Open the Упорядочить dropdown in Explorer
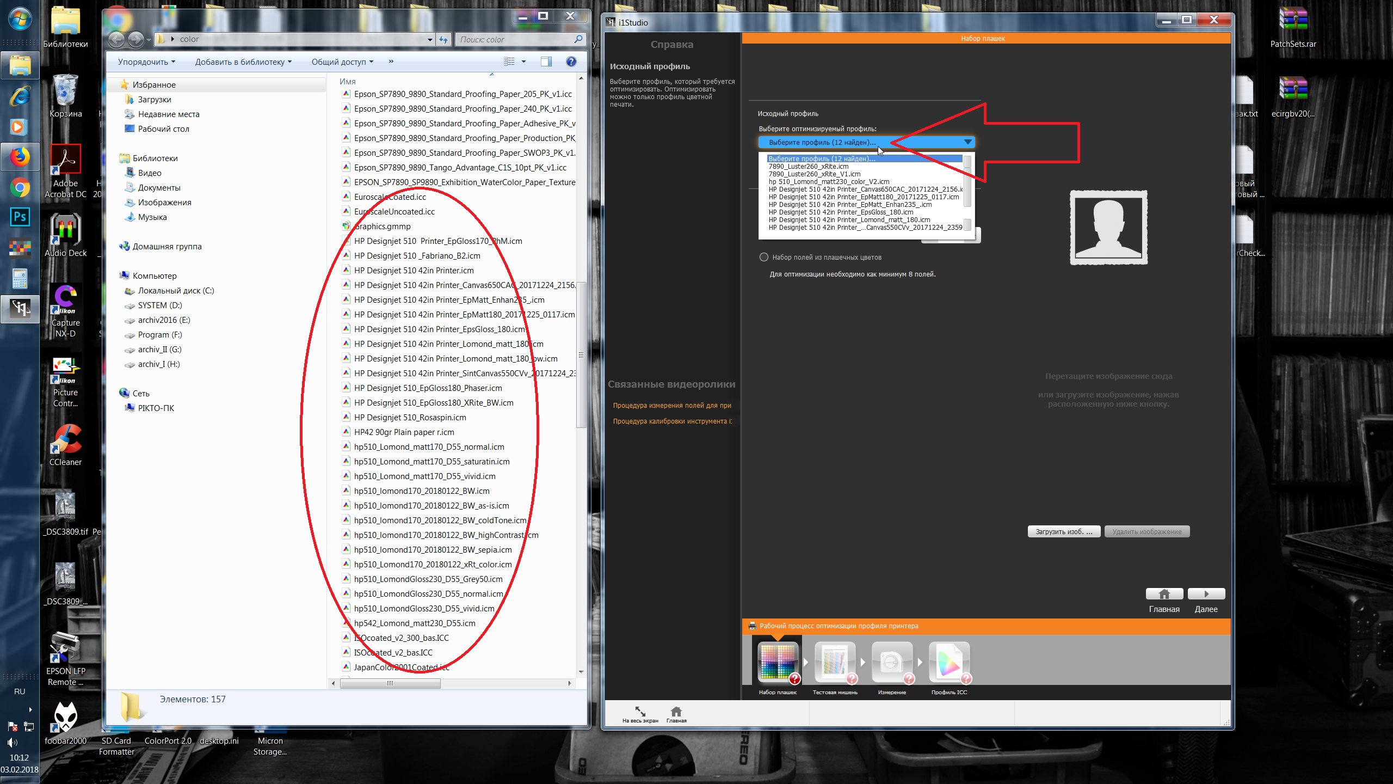 146,62
